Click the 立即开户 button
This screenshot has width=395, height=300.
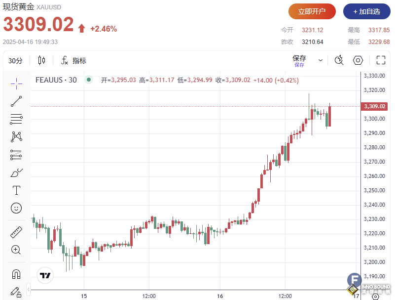tap(312, 11)
